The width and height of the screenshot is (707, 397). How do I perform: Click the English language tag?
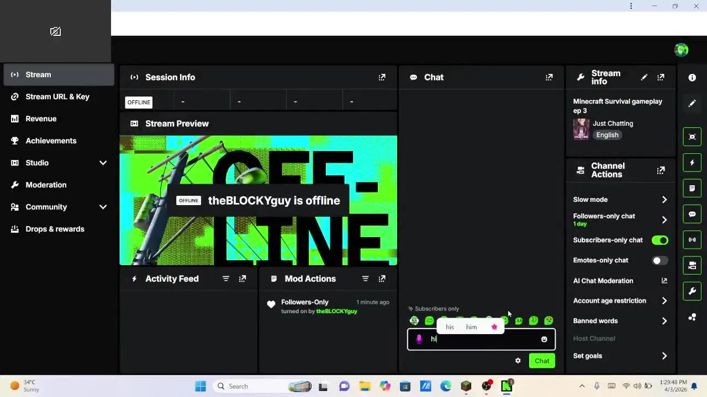pos(607,135)
